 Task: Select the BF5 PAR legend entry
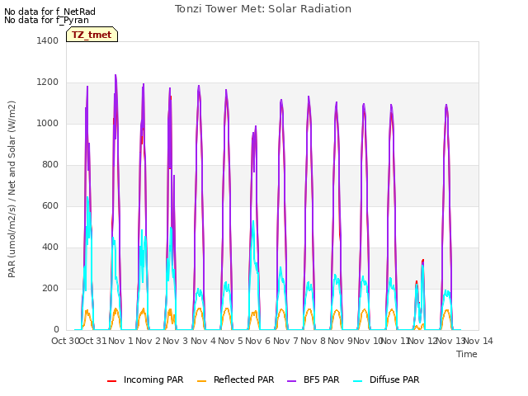(x=313, y=379)
